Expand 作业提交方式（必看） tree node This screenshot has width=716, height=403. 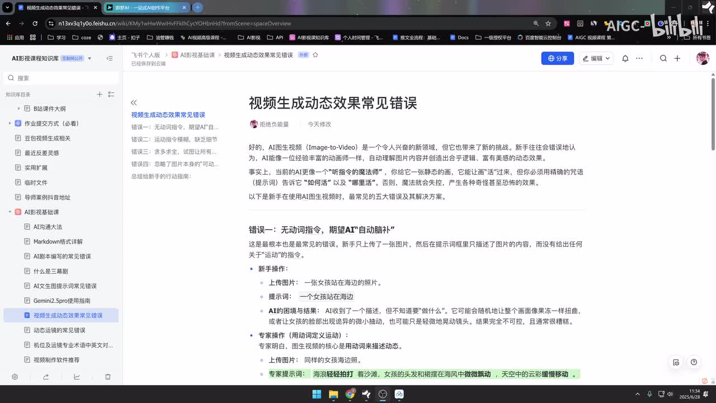pos(10,123)
